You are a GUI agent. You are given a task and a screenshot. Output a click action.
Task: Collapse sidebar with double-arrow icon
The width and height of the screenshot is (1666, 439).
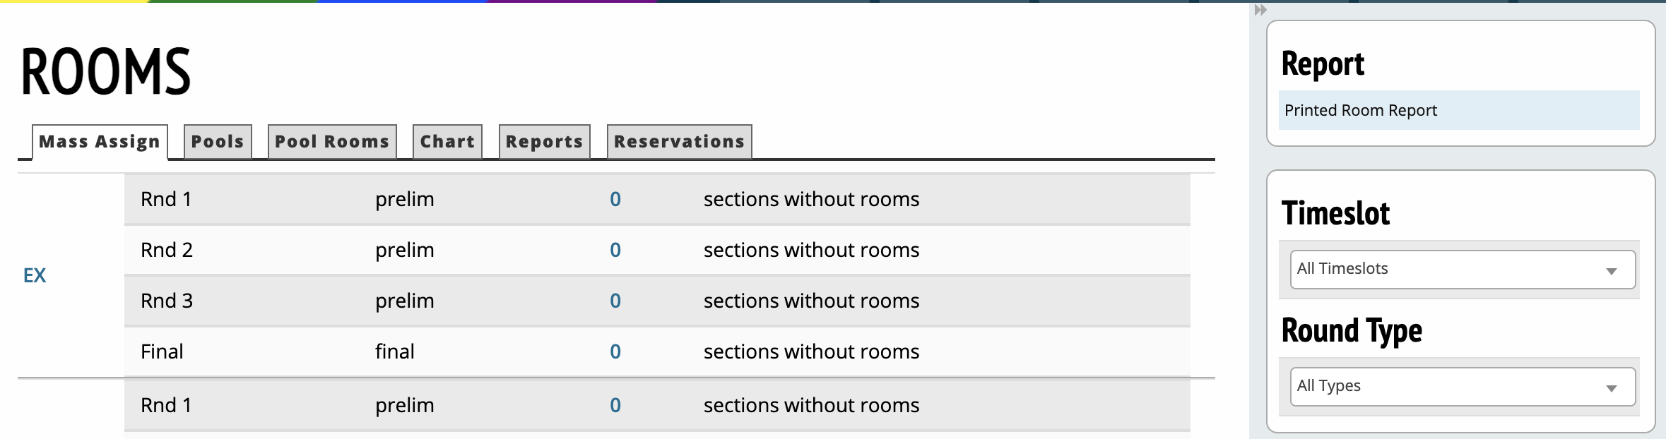pyautogui.click(x=1260, y=10)
